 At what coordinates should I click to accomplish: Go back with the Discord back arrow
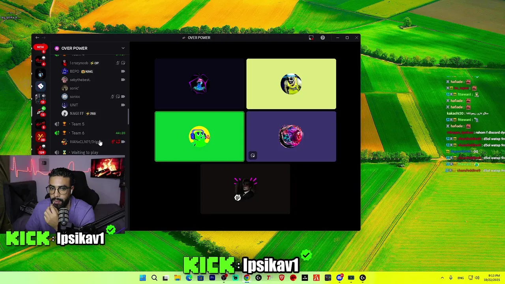point(37,38)
